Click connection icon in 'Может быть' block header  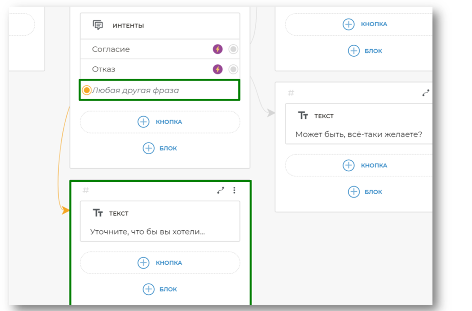[426, 93]
